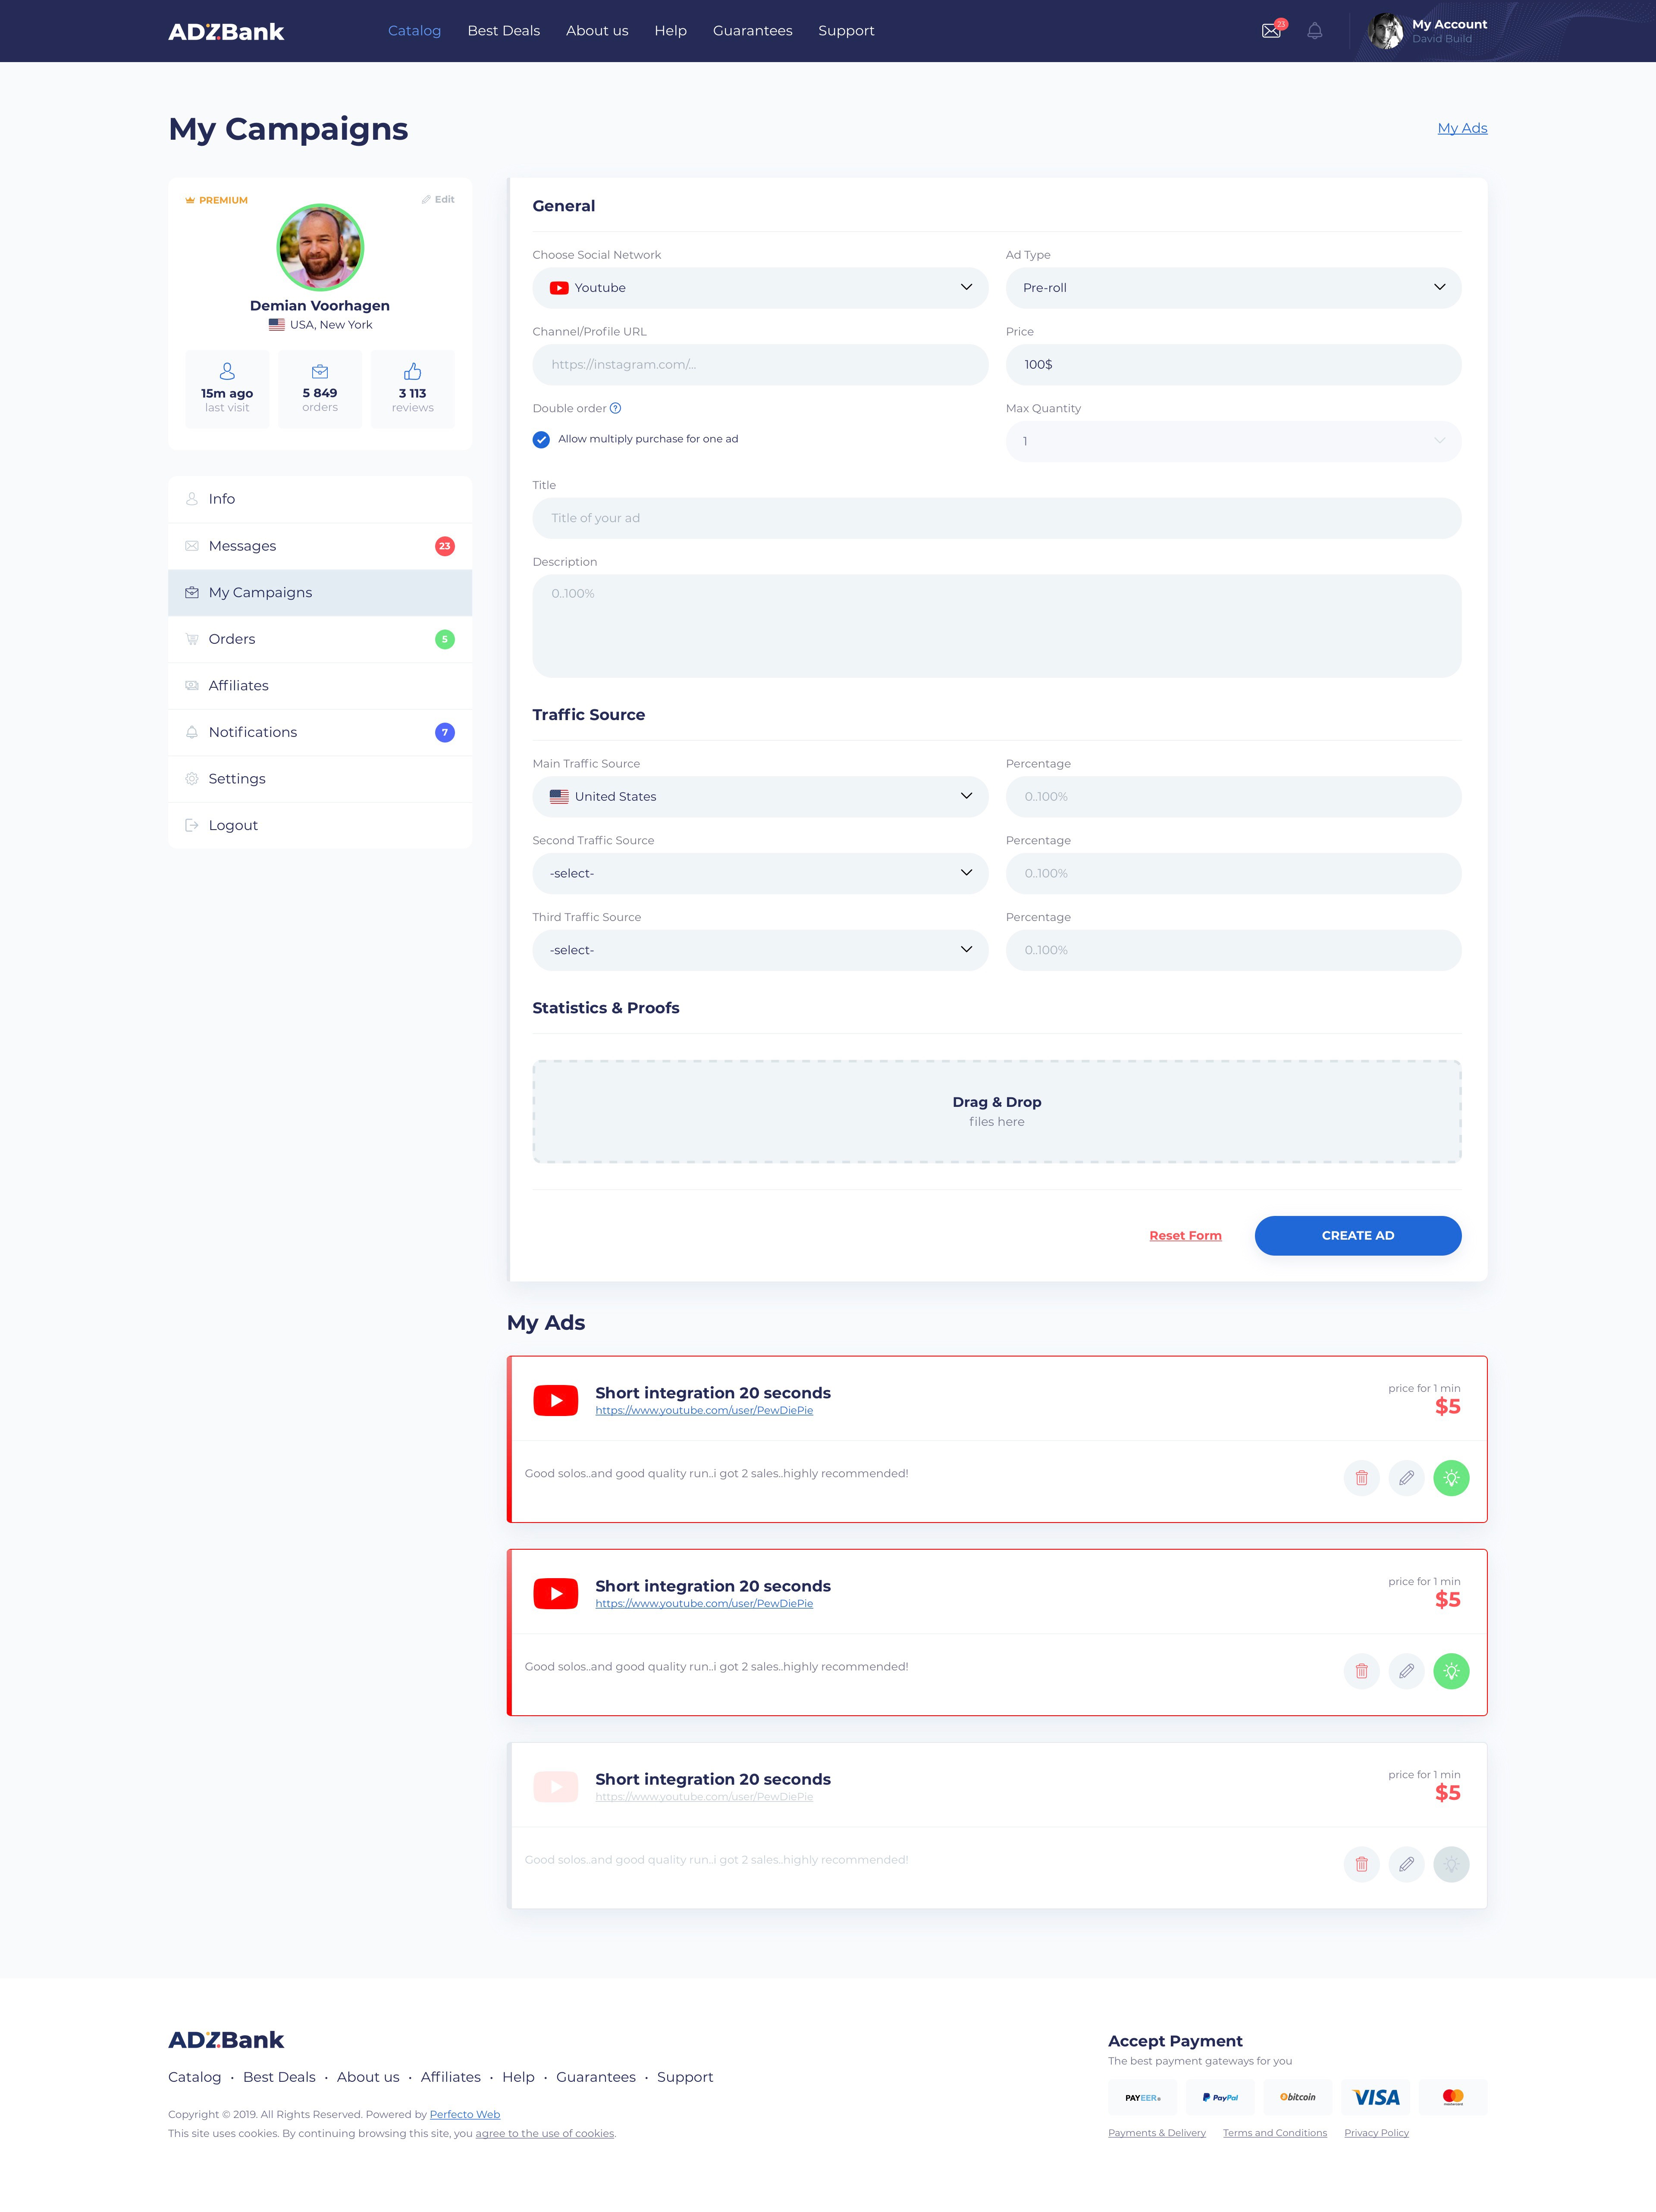Toggle the second ad's green lightbulb
Viewport: 1656px width, 2212px height.
[1451, 1670]
